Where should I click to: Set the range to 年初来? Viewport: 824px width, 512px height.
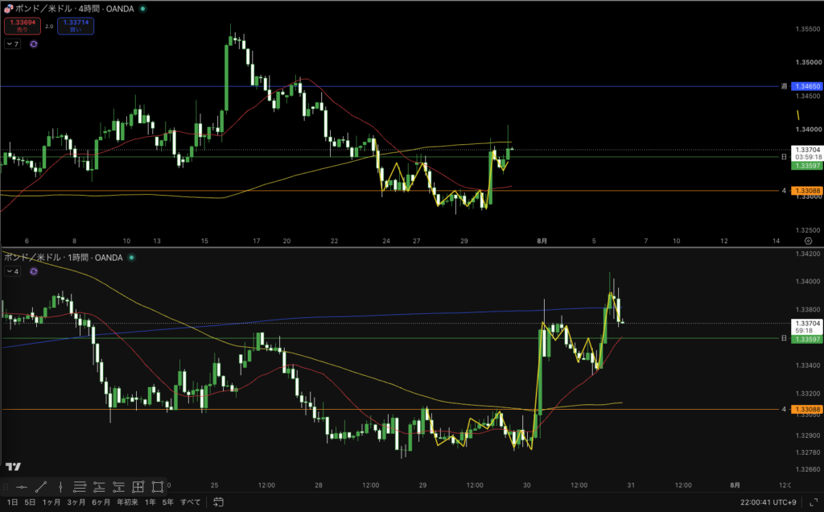127,502
